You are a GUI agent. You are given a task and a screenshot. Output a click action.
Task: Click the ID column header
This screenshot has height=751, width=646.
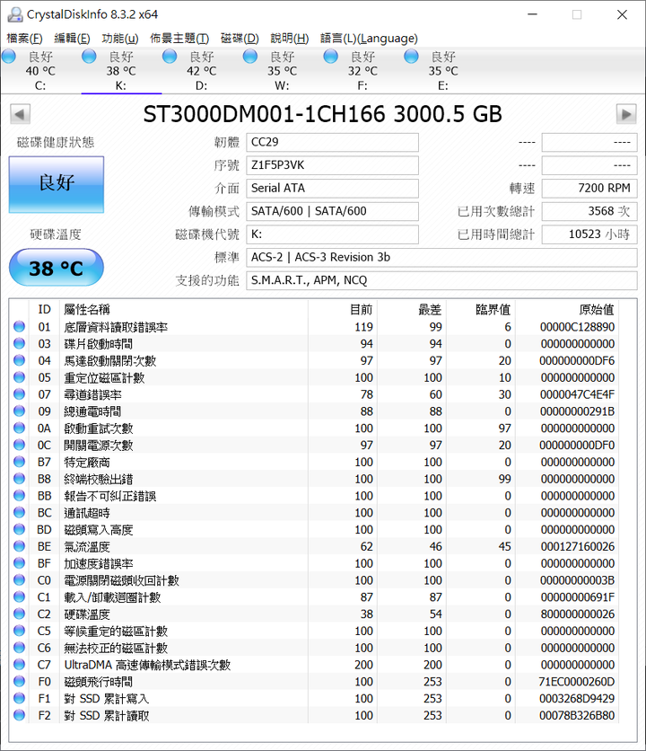pos(45,309)
